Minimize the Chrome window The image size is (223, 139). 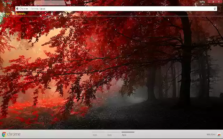pos(209,2)
